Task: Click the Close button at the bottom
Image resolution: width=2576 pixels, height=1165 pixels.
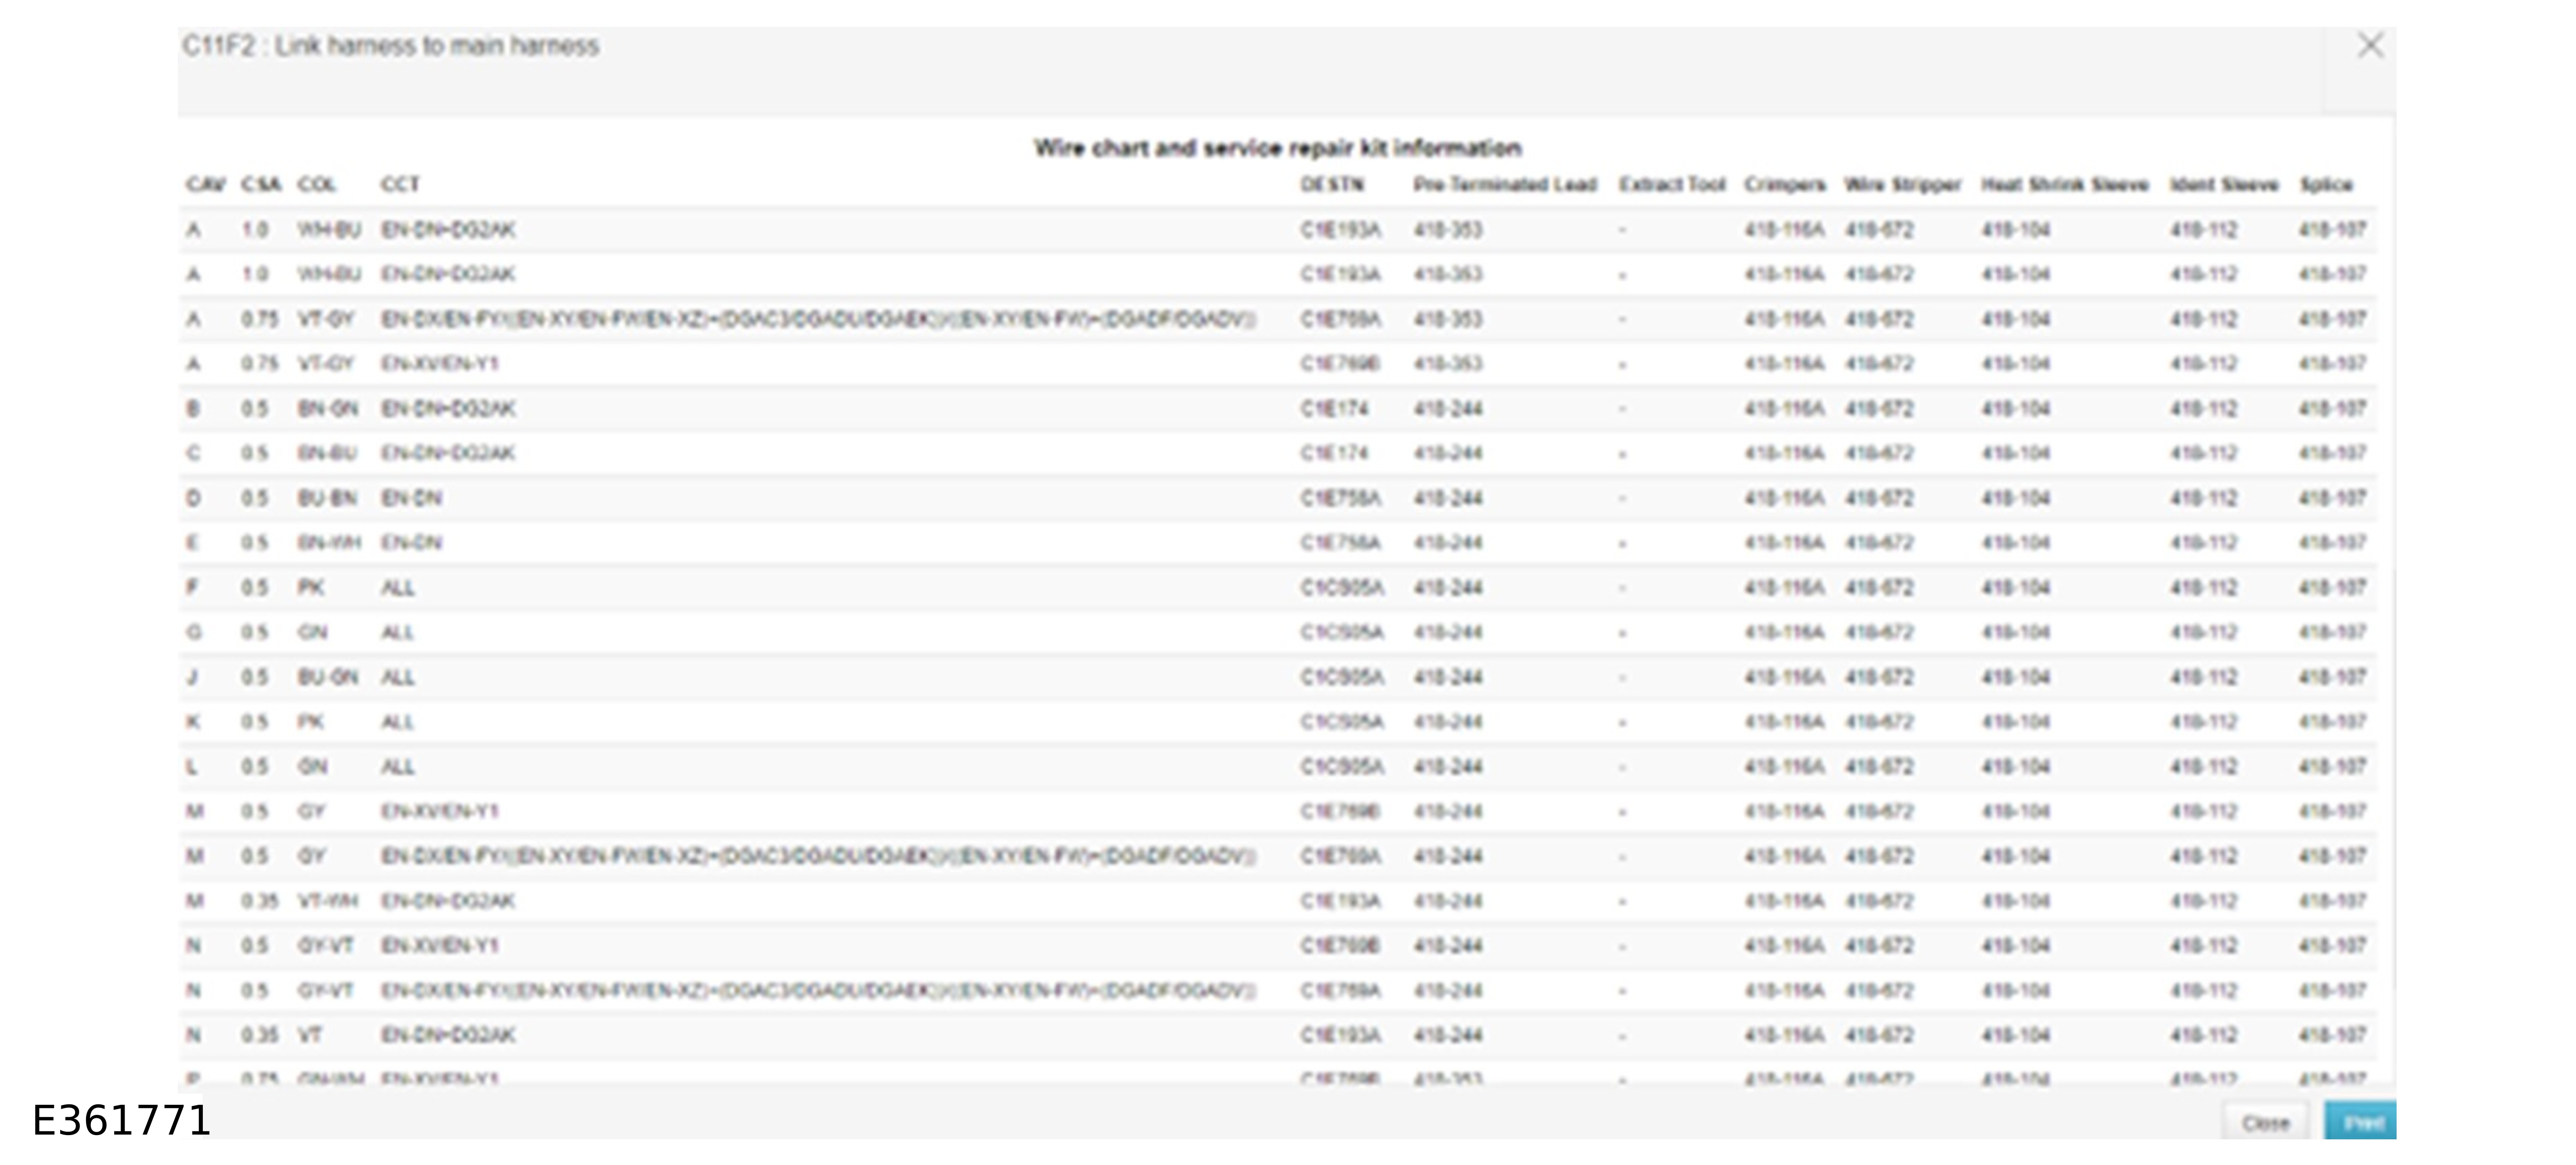Action: click(2265, 1123)
